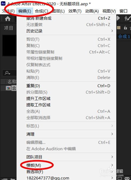Select the composition icon in project list
Viewport: 131px width, 180px height.
click(9, 88)
